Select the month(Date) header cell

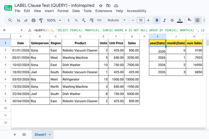[176, 43]
